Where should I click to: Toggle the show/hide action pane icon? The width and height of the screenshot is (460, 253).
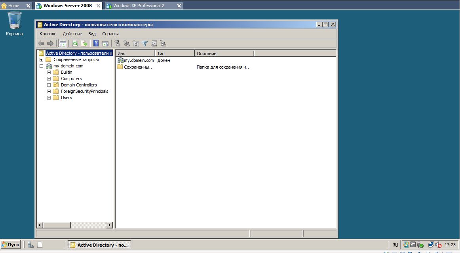[105, 44]
